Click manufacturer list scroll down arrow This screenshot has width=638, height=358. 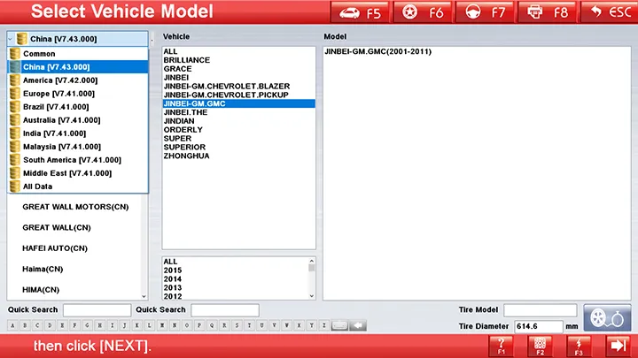144,297
